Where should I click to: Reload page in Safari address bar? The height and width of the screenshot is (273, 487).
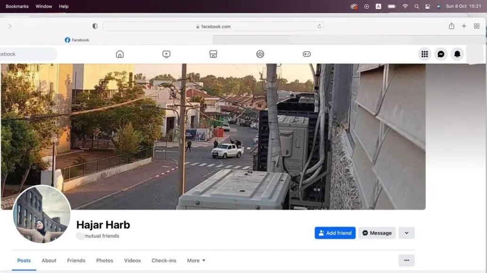[x=319, y=26]
